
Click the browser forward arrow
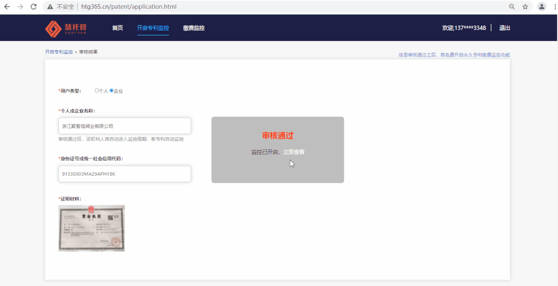pos(20,7)
